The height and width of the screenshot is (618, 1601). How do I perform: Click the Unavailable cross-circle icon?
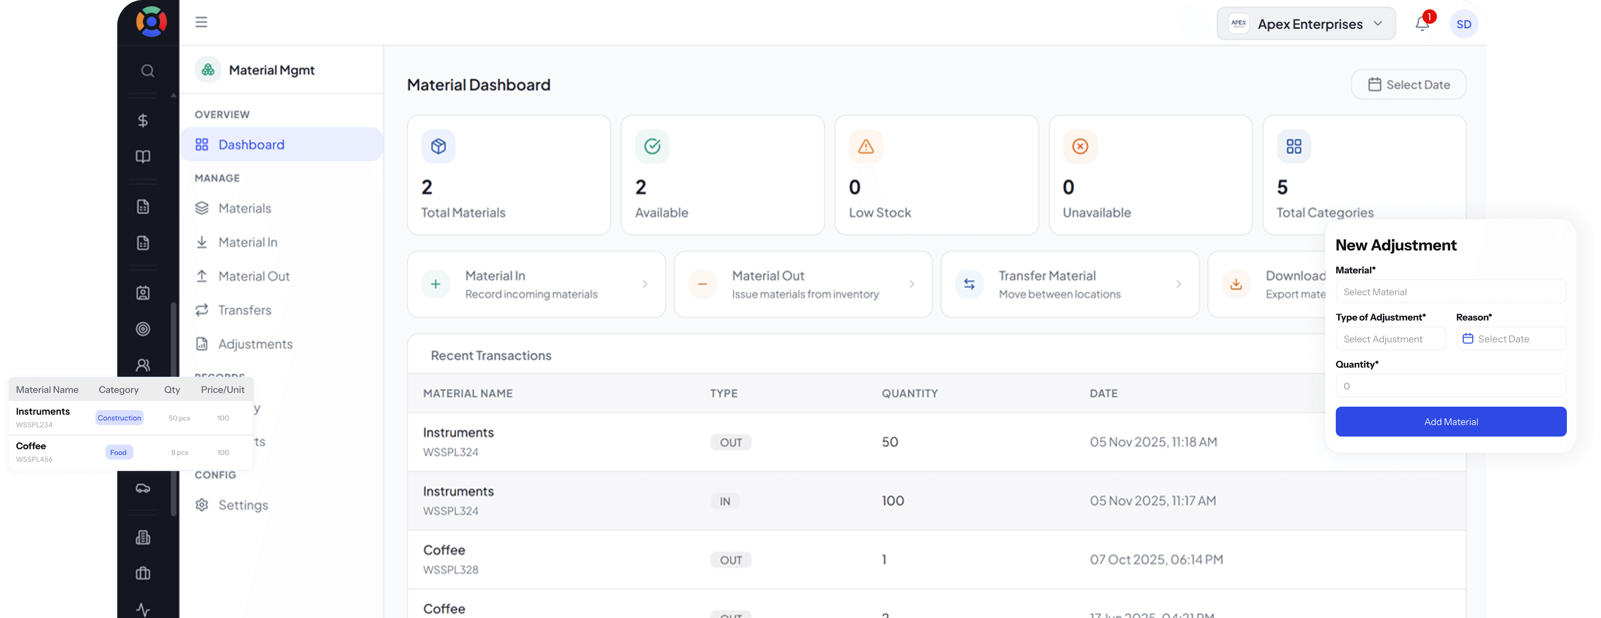[1080, 146]
